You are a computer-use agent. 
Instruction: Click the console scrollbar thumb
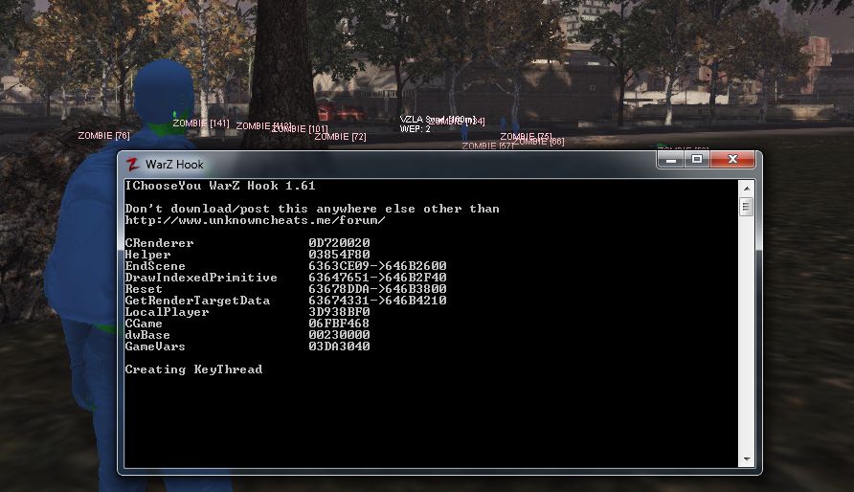(747, 207)
